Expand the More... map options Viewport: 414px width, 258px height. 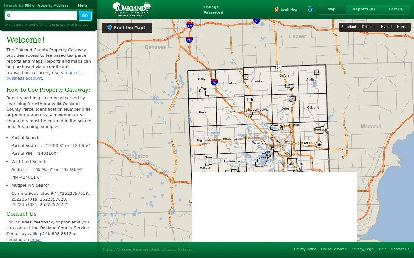pyautogui.click(x=402, y=27)
